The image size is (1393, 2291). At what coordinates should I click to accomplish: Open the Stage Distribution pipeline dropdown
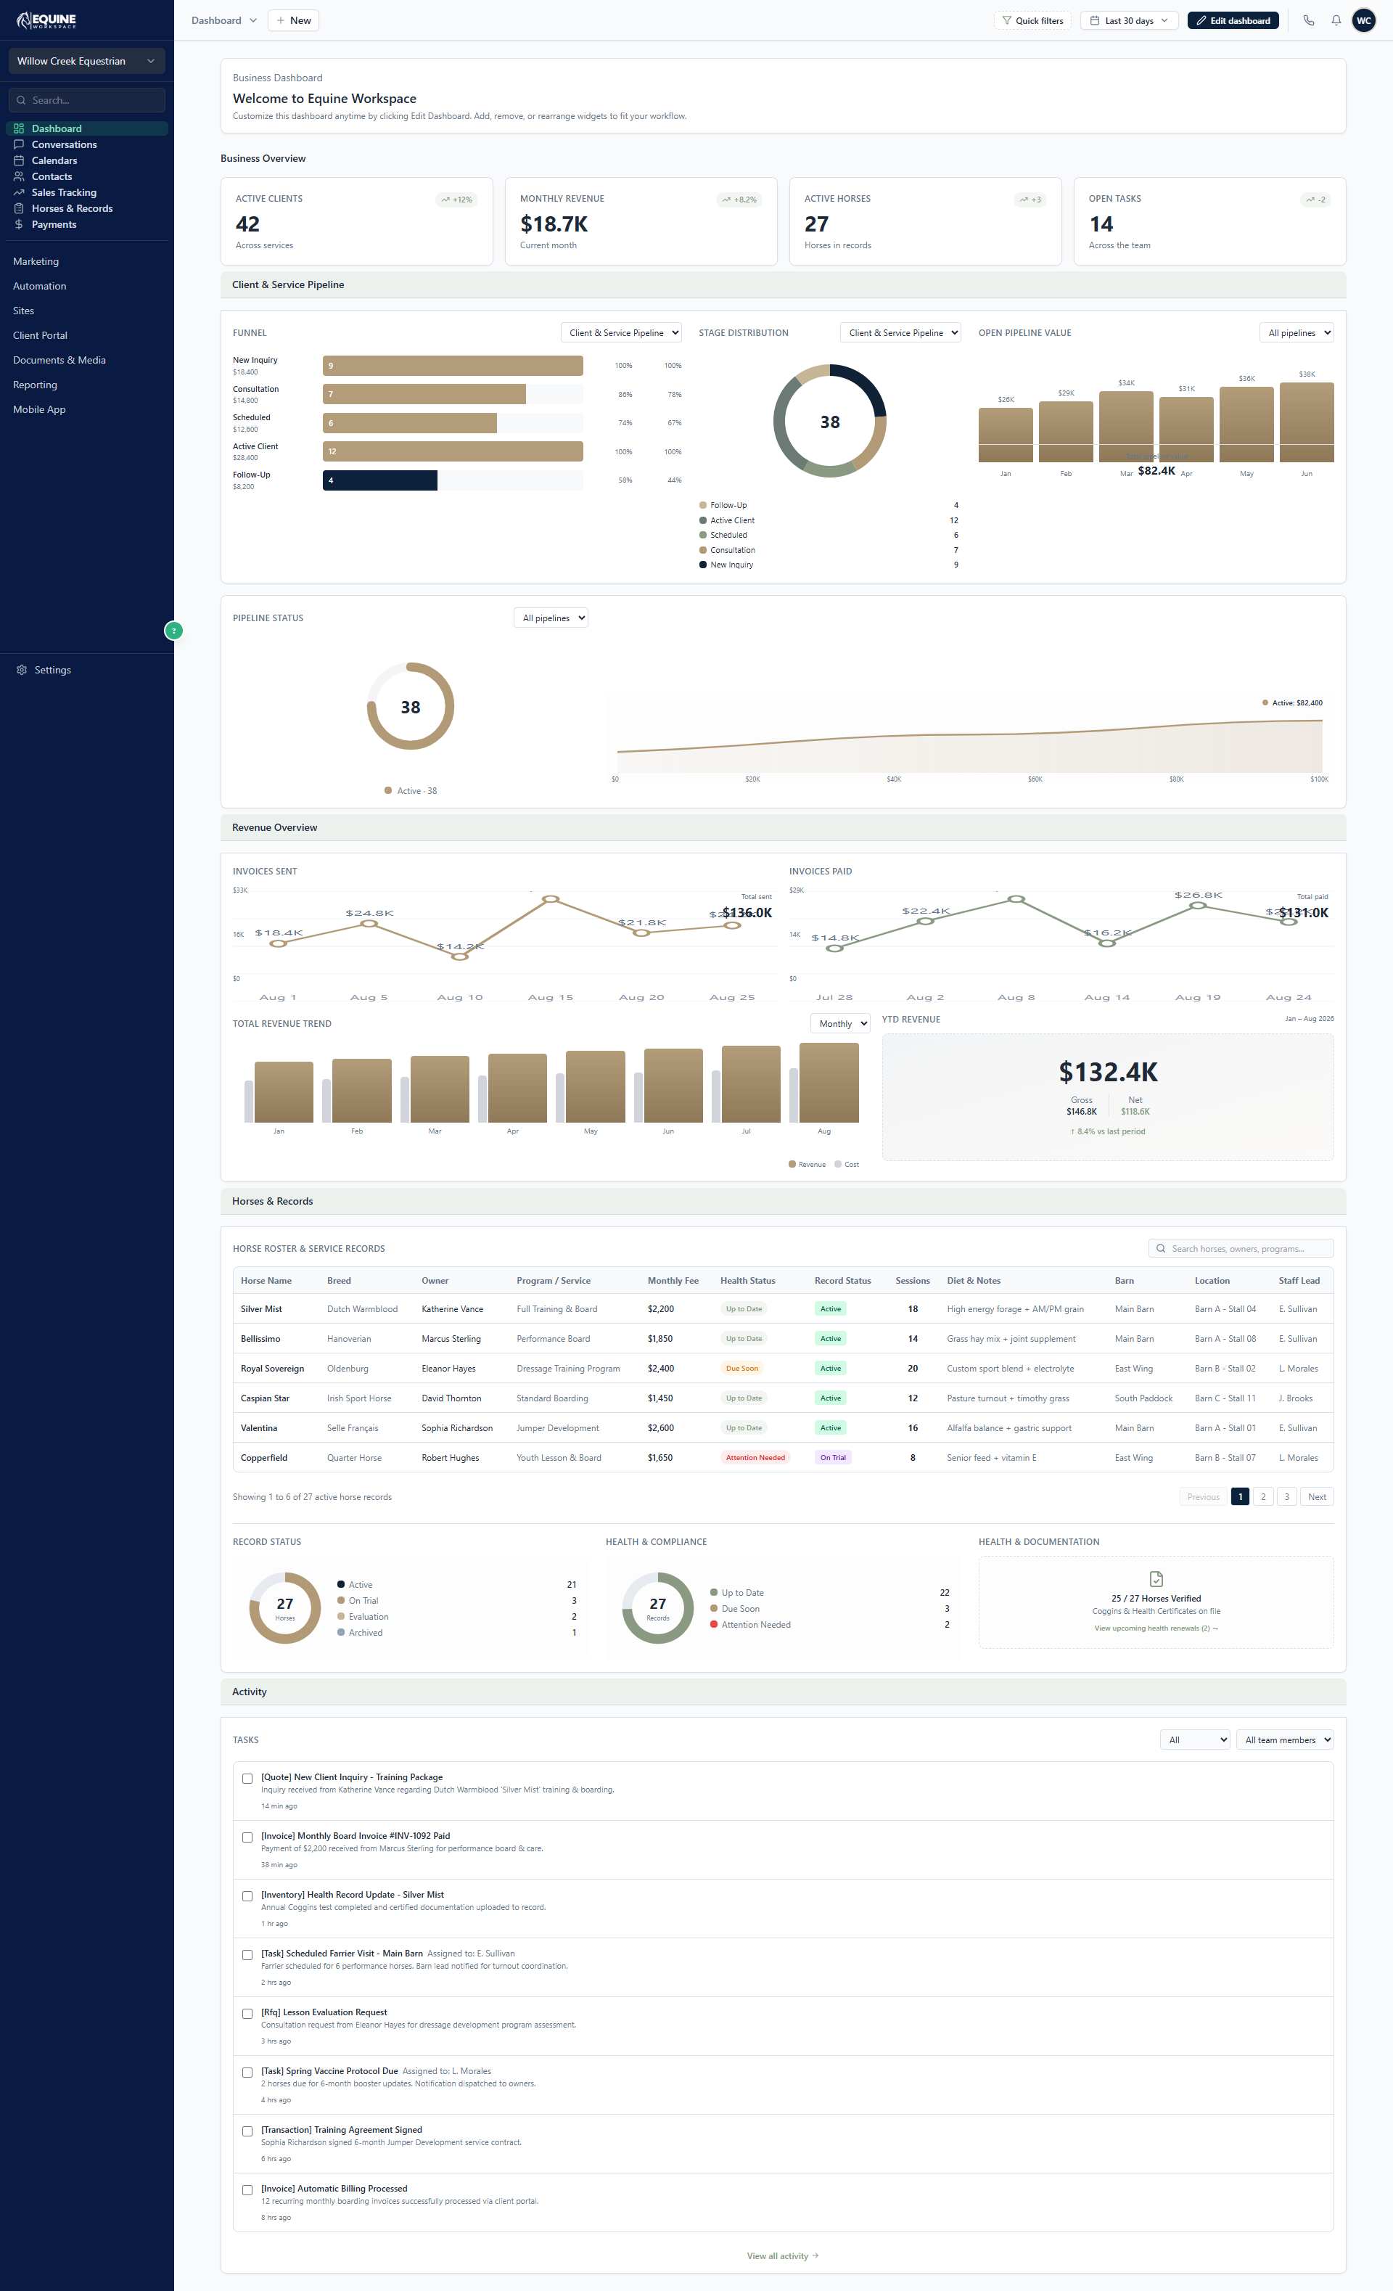coord(900,333)
